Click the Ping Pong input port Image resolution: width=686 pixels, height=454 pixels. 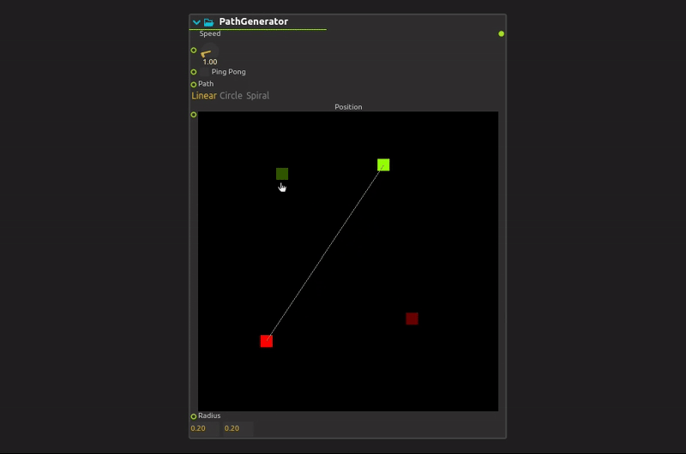(194, 72)
